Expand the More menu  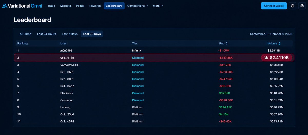(158, 6)
